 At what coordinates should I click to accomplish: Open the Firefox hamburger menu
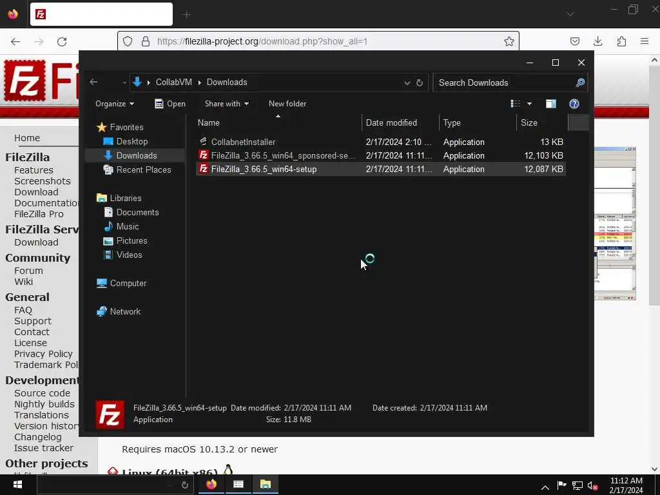click(x=645, y=41)
